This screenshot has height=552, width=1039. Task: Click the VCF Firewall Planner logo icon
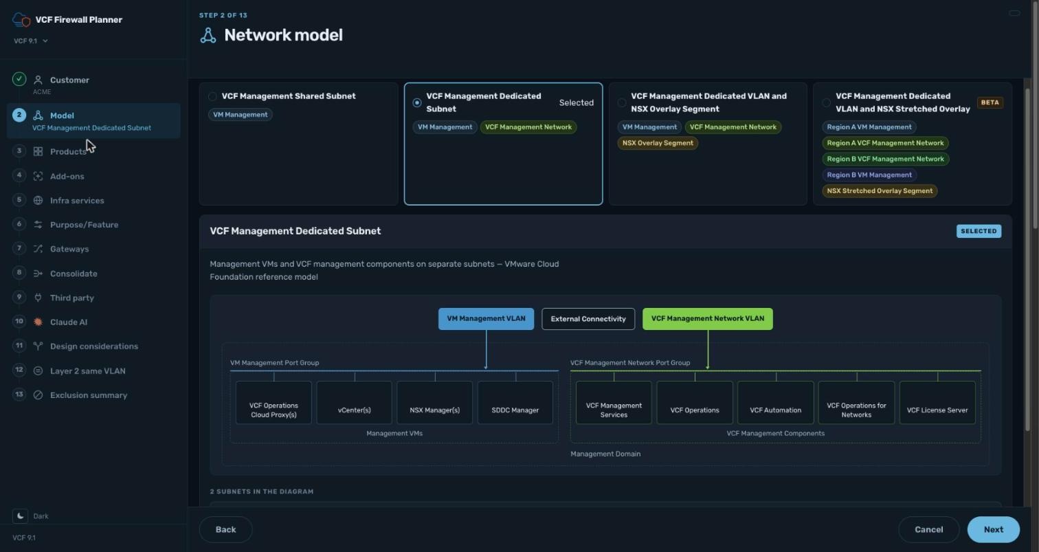click(x=21, y=20)
